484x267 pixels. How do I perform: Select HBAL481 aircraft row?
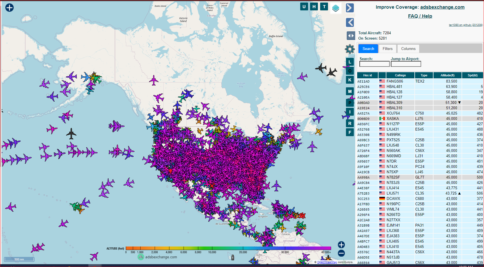420,87
